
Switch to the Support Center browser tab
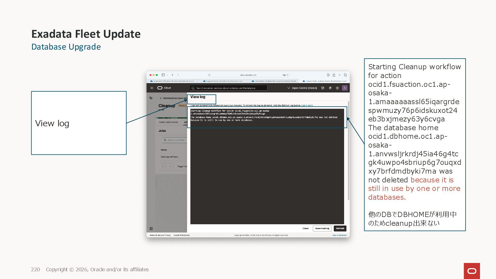(222, 81)
